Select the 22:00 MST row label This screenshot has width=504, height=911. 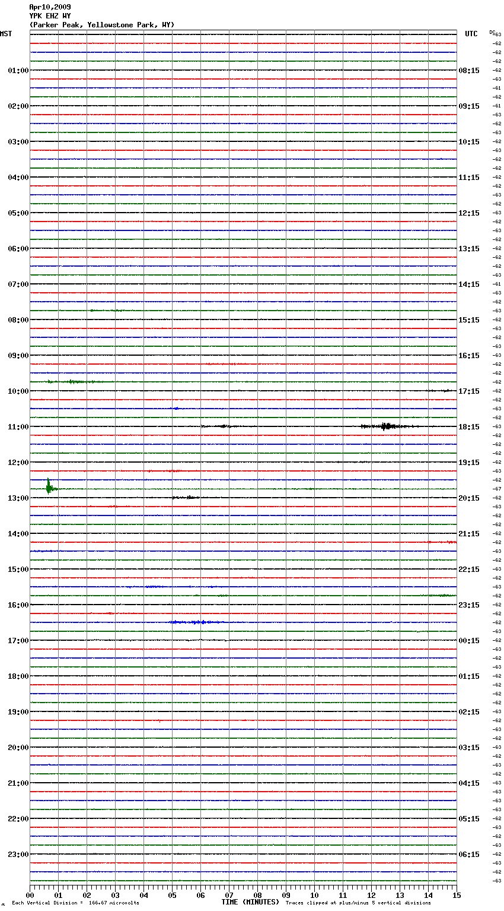click(x=18, y=819)
